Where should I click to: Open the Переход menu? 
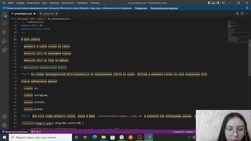(x=54, y=3)
